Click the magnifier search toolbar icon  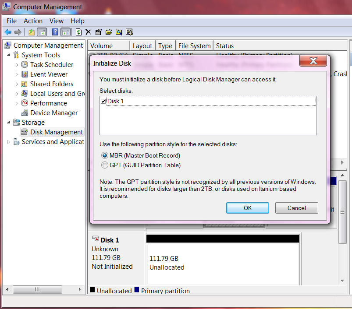click(119, 32)
